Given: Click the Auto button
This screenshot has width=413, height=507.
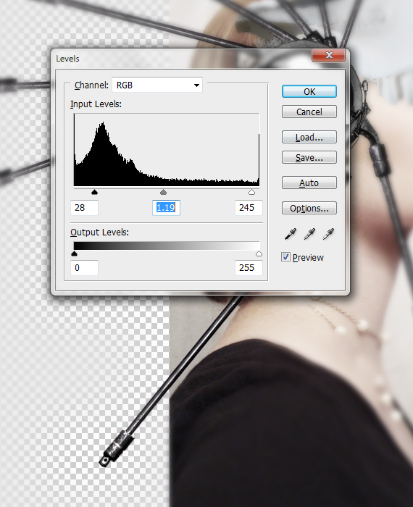Looking at the screenshot, I should pyautogui.click(x=309, y=183).
